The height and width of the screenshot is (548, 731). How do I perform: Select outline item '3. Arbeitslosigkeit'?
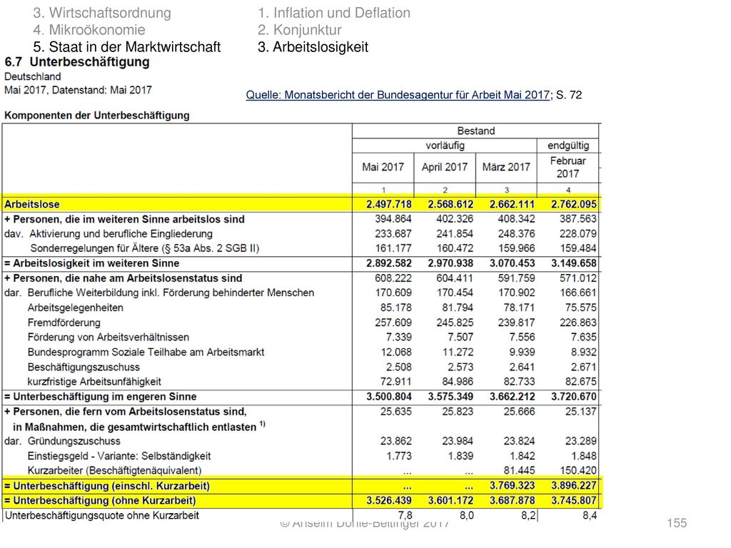313,46
